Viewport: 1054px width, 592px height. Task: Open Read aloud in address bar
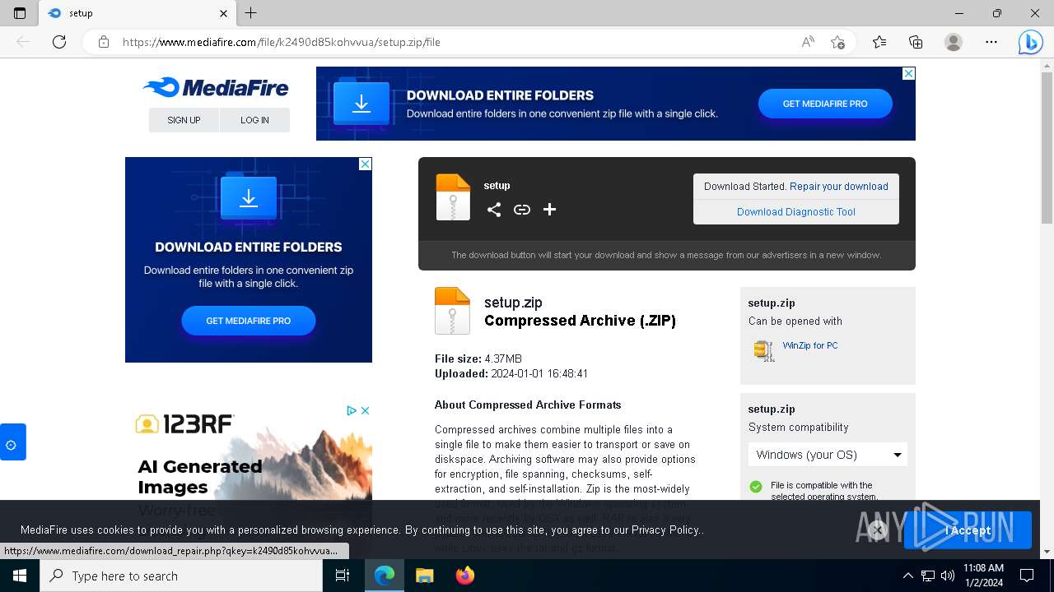coord(808,42)
